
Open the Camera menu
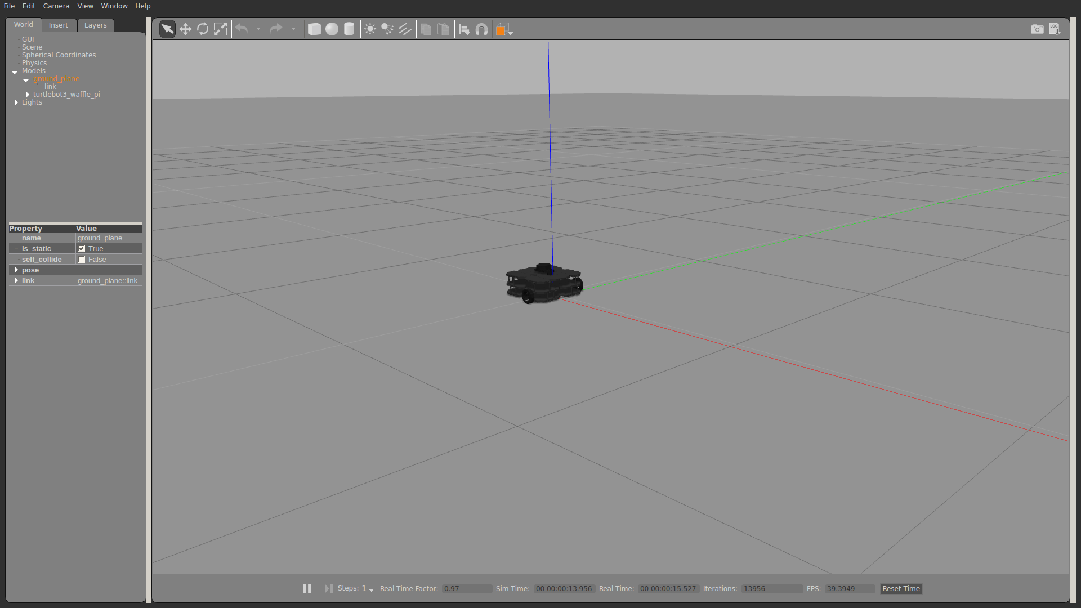56,6
